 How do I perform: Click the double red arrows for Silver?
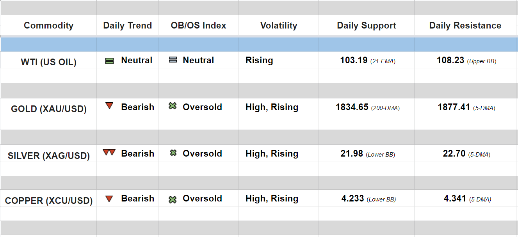[109, 152]
